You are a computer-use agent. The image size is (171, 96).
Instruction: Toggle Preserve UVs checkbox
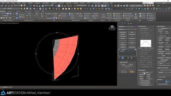[x=159, y=36]
